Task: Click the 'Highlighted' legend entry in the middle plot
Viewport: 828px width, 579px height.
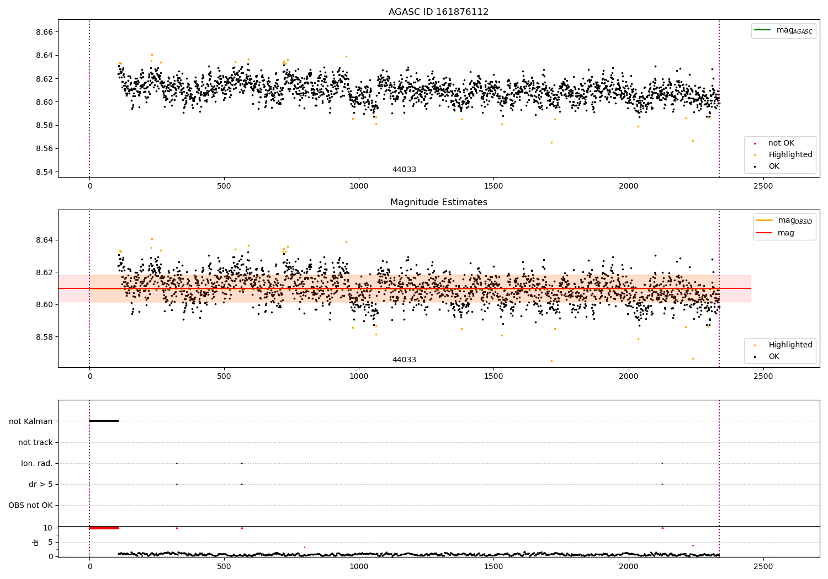Action: click(783, 345)
